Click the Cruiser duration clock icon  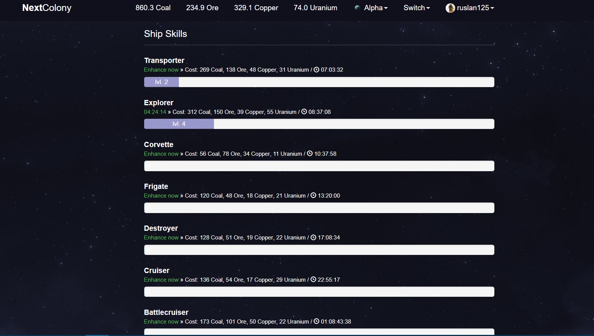[x=313, y=279]
